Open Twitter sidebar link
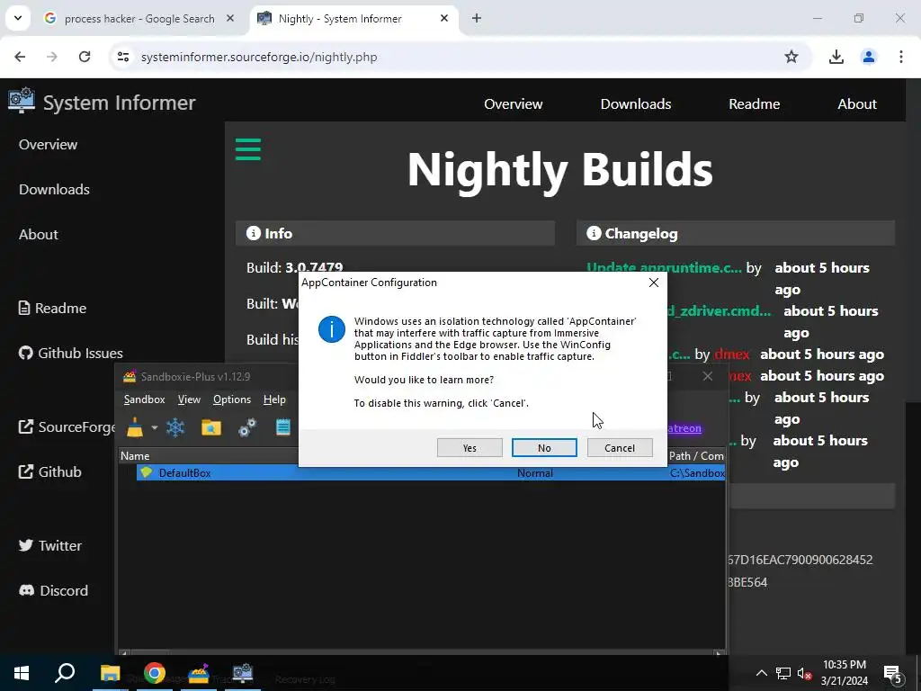The image size is (921, 691). tap(50, 545)
